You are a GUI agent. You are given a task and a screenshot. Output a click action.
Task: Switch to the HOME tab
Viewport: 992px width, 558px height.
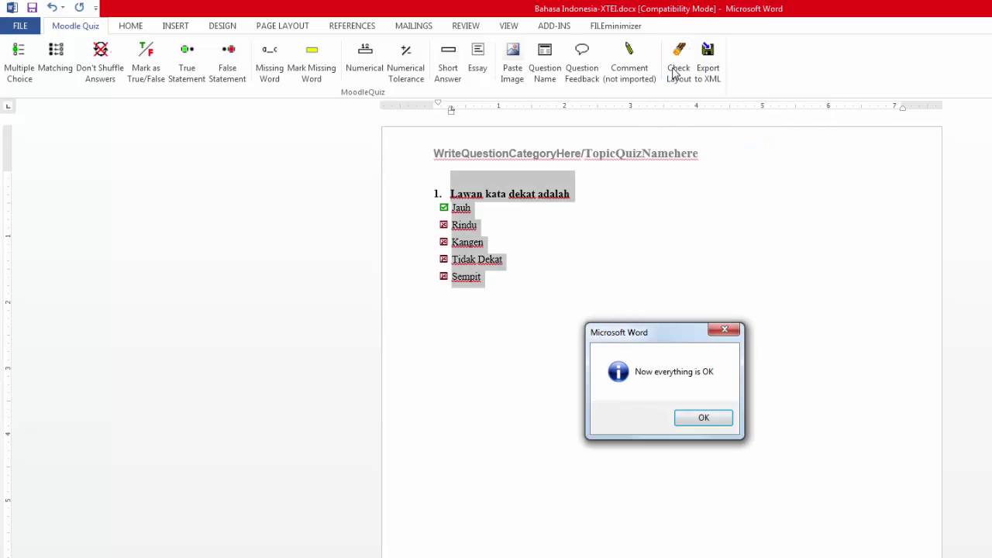[131, 26]
